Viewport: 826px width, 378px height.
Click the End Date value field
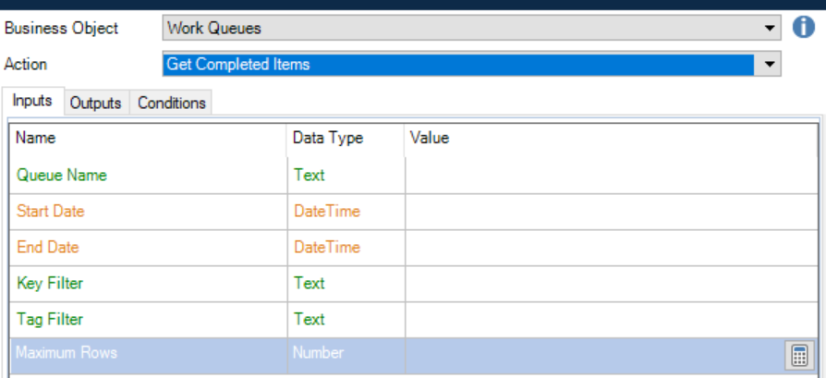[610, 248]
